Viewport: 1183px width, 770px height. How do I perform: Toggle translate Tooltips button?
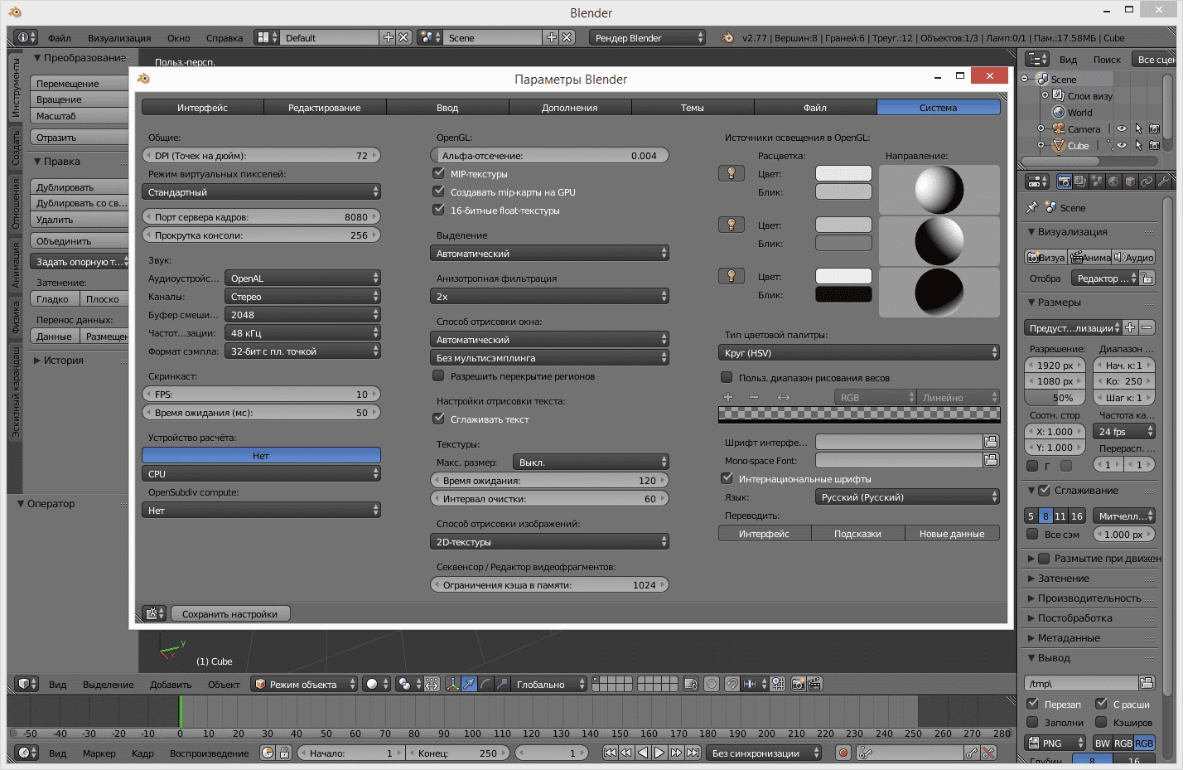(x=858, y=533)
